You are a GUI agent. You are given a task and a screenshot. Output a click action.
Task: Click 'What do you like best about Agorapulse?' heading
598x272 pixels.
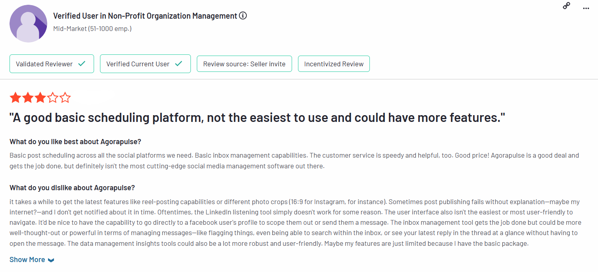click(x=75, y=142)
